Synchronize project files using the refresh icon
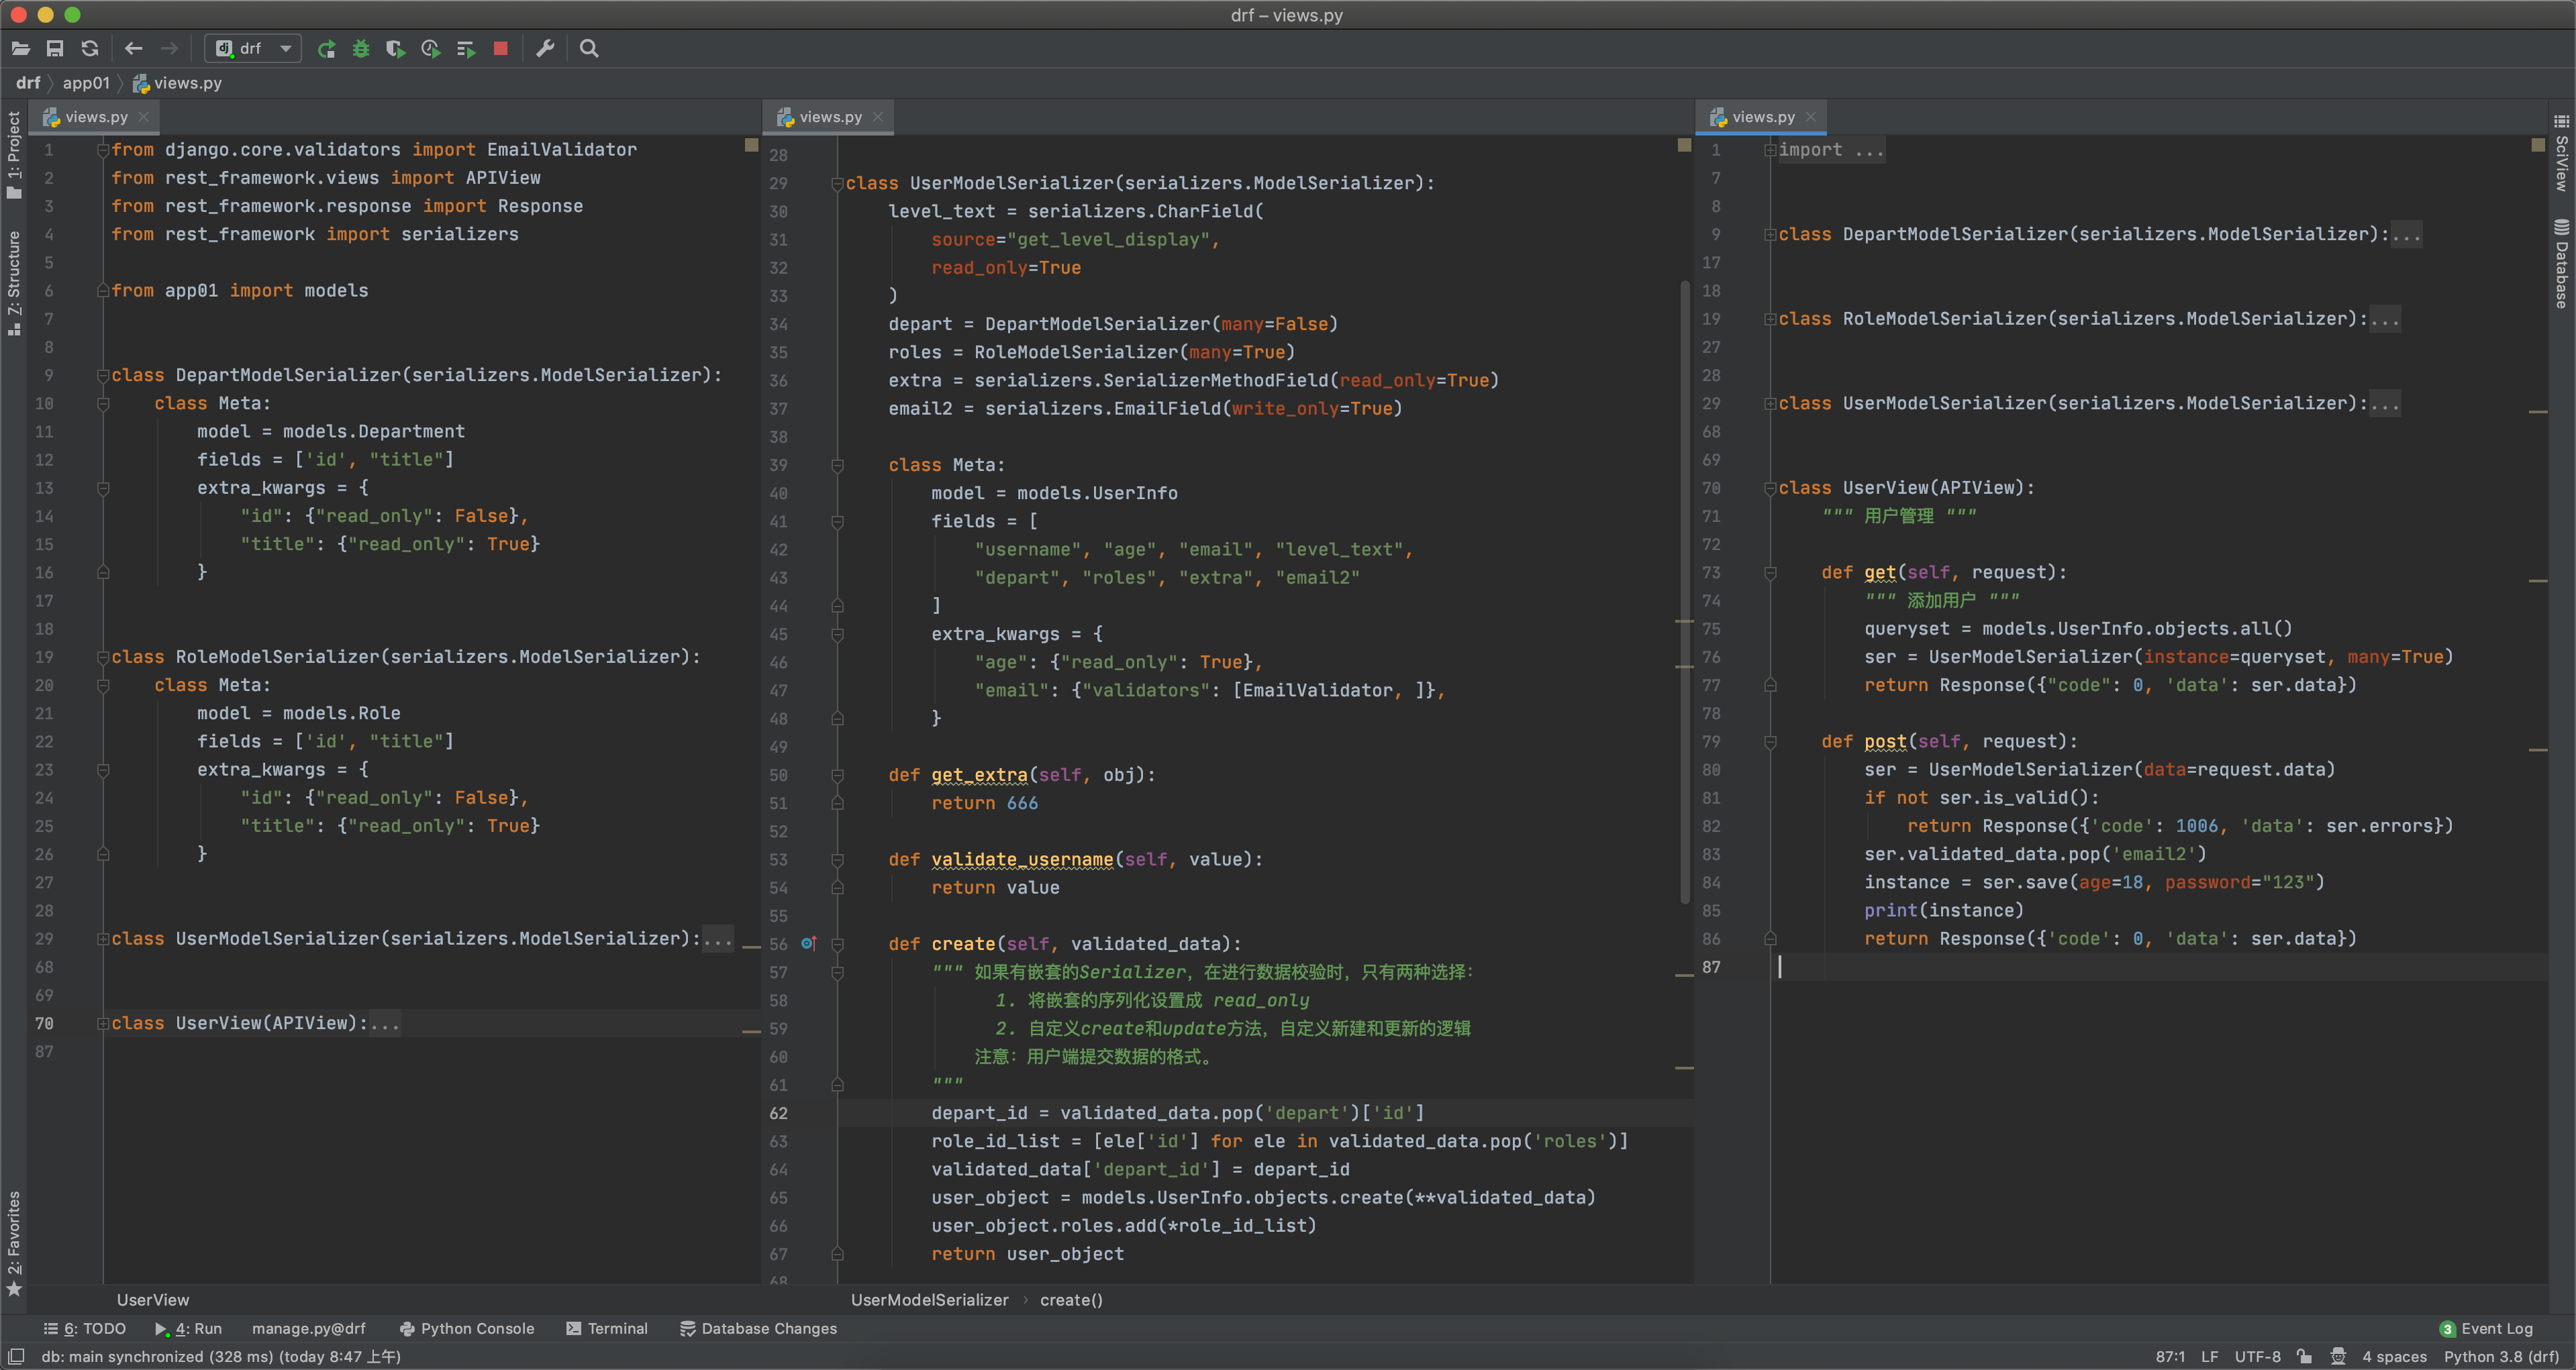Viewport: 2576px width, 1370px height. [90, 48]
